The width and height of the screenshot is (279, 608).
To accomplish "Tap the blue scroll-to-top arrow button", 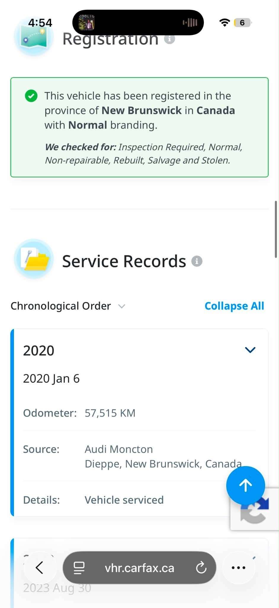I will coord(246,486).
